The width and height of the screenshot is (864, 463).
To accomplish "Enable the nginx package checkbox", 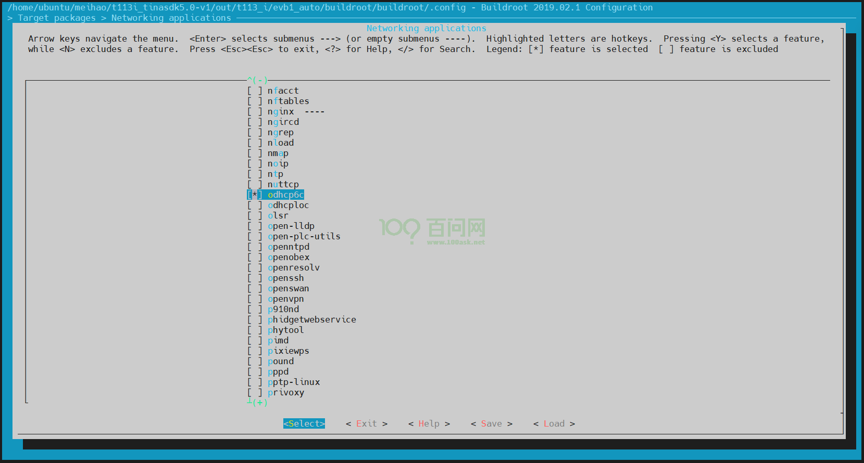I will 255,111.
